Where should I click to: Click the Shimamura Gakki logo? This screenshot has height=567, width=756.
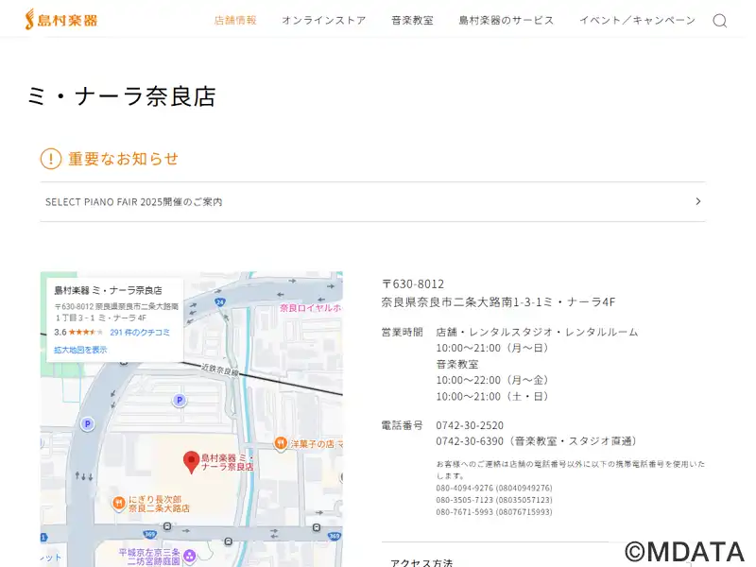pyautogui.click(x=60, y=19)
